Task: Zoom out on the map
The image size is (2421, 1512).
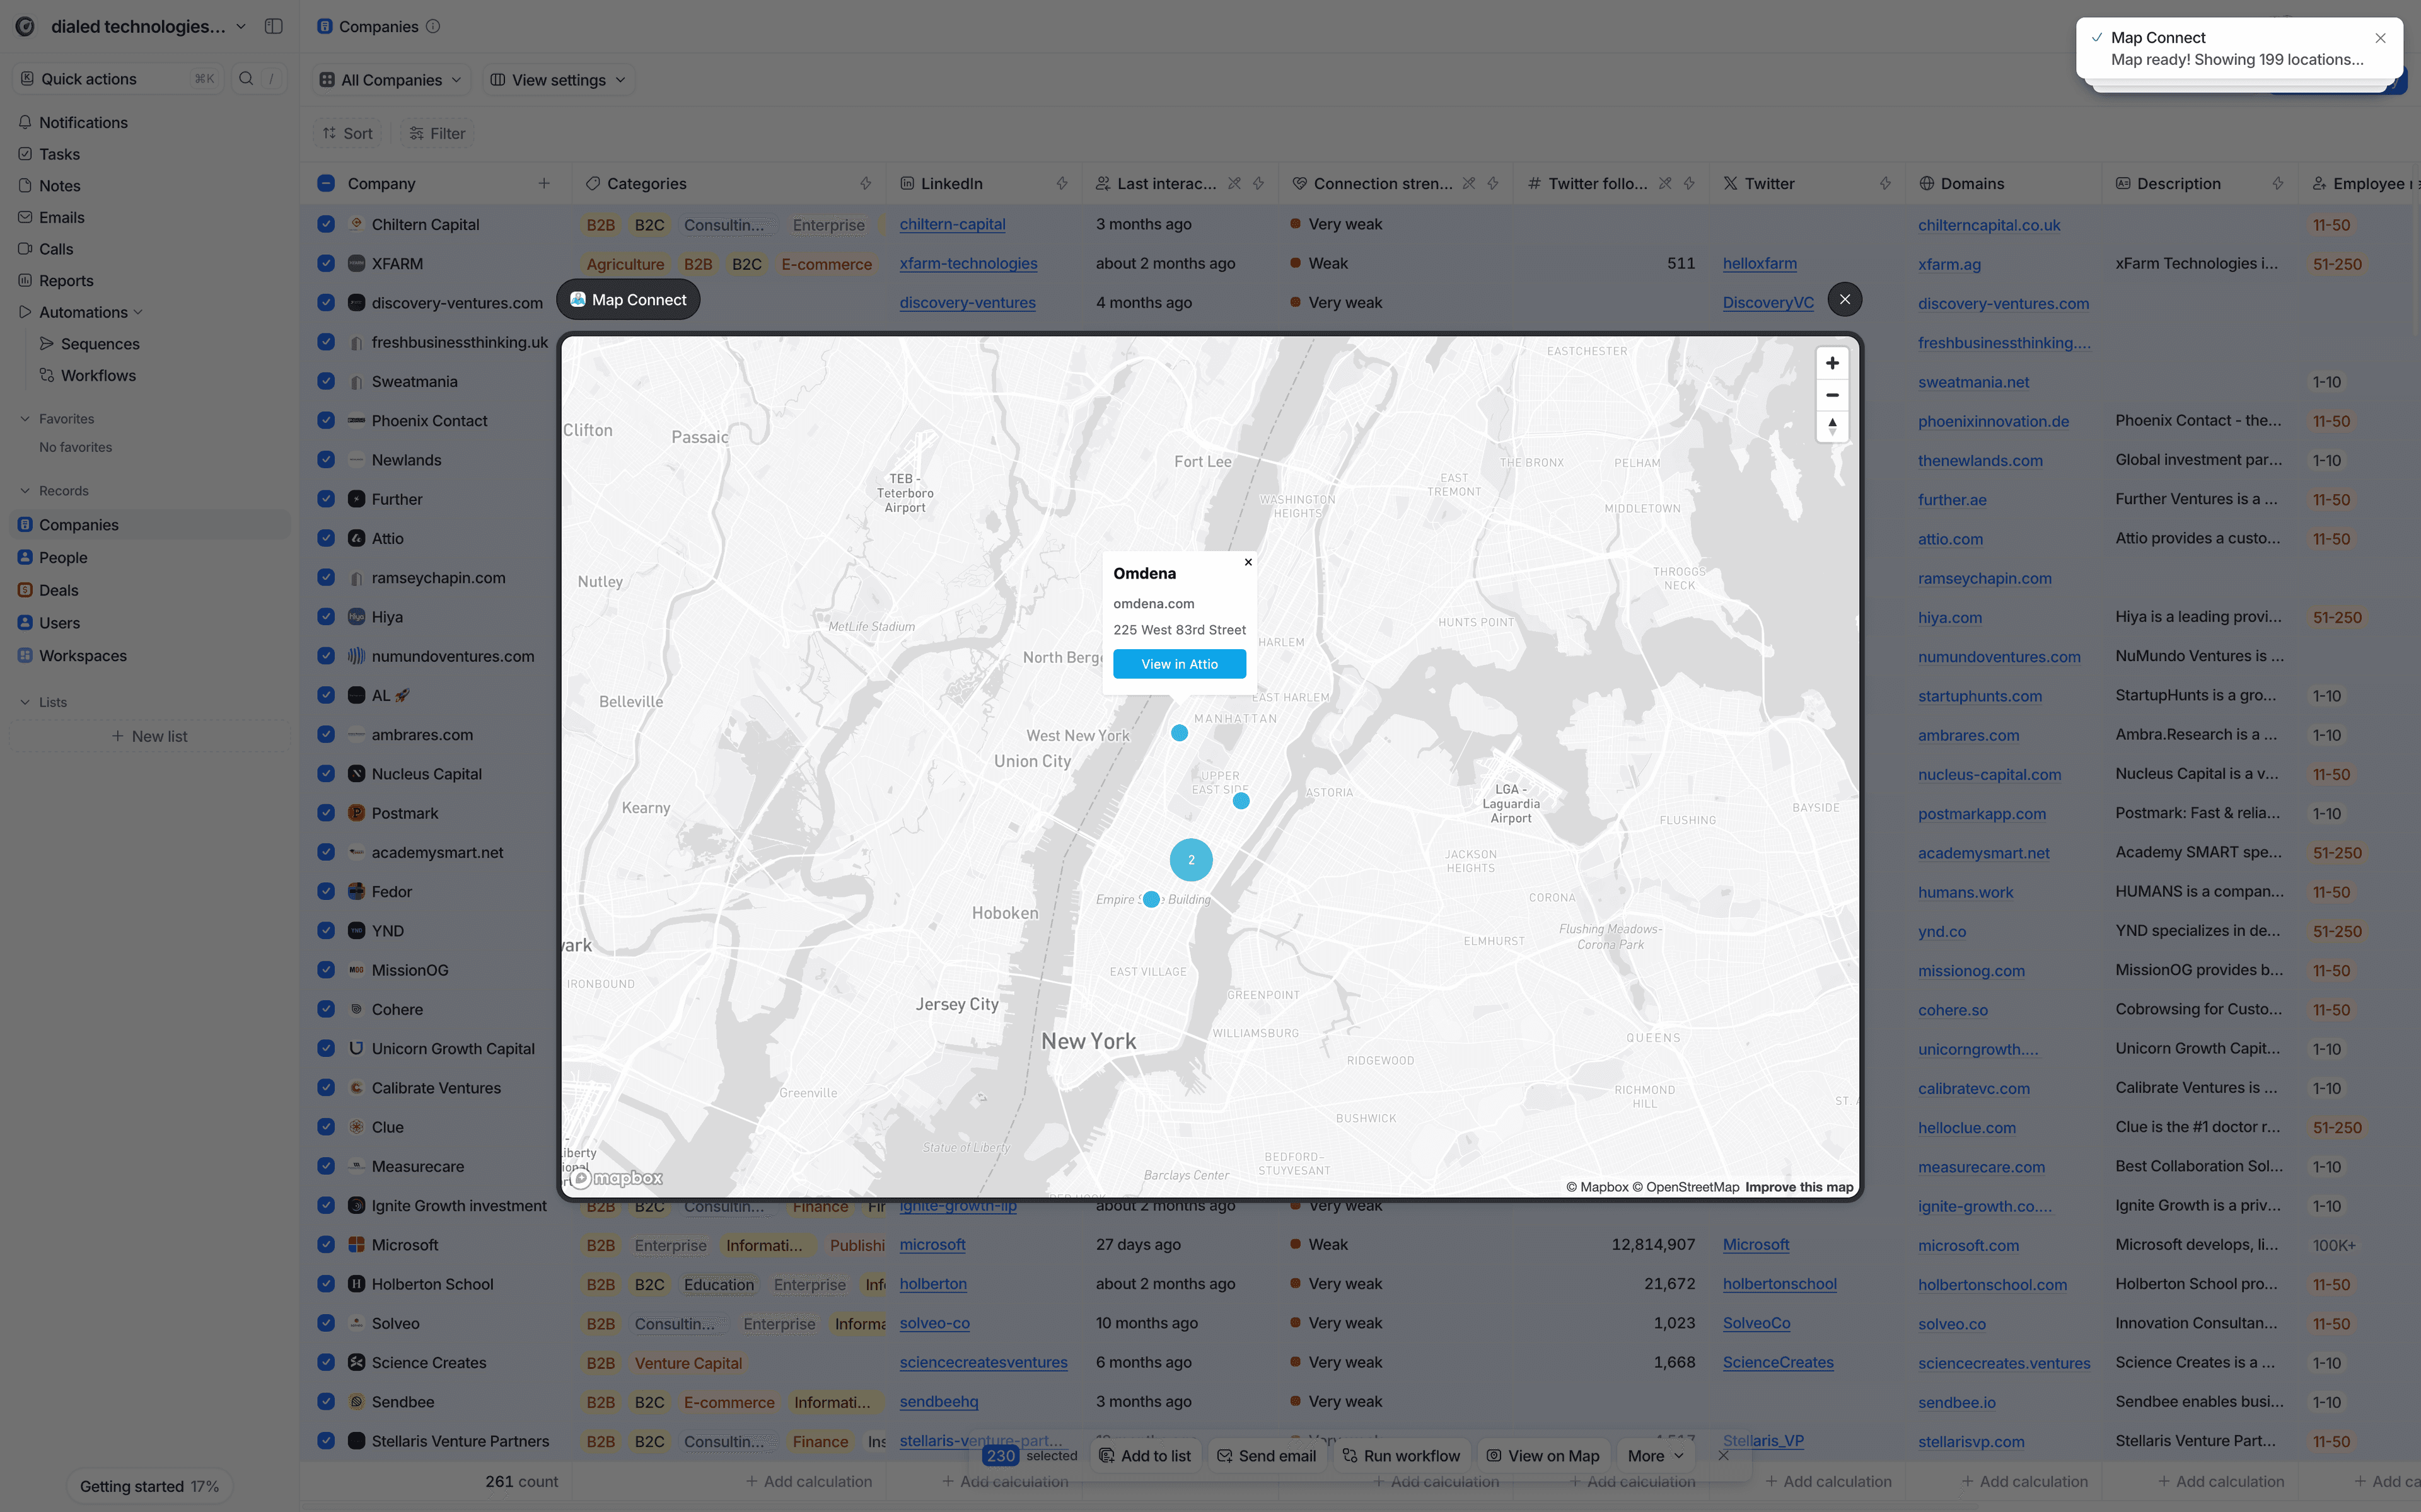Action: [x=1831, y=395]
